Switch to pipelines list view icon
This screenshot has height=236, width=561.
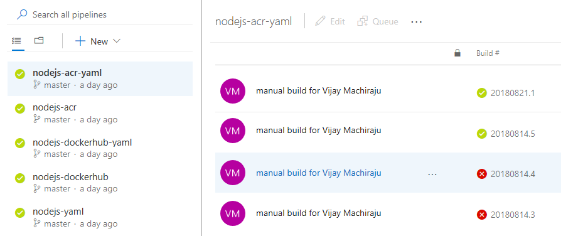16,41
